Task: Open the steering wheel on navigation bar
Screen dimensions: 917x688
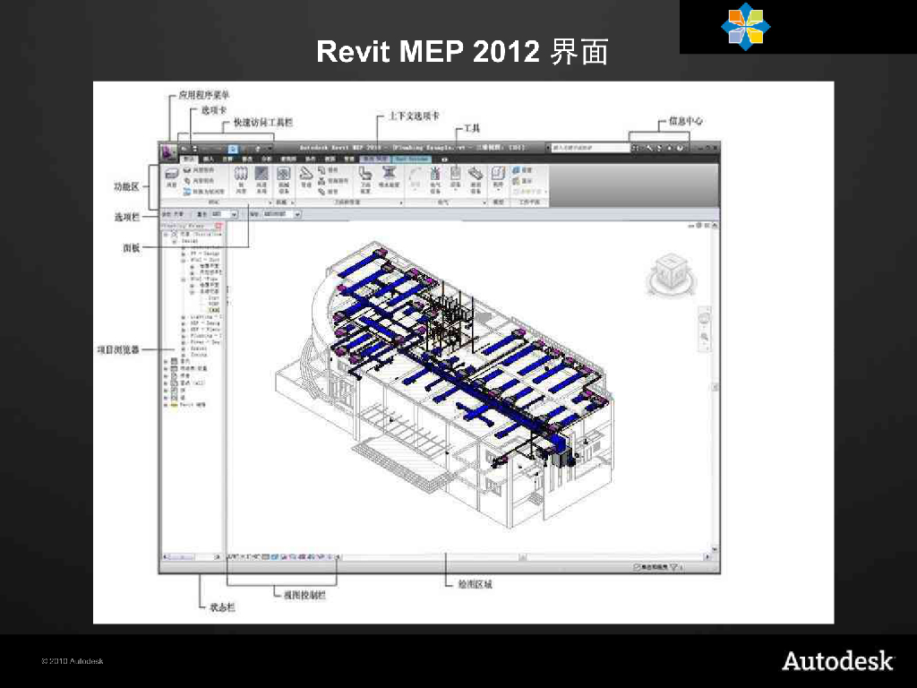Action: click(x=704, y=319)
